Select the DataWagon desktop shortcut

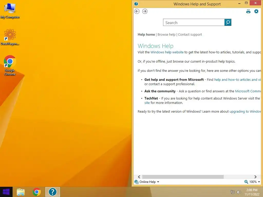(10, 37)
